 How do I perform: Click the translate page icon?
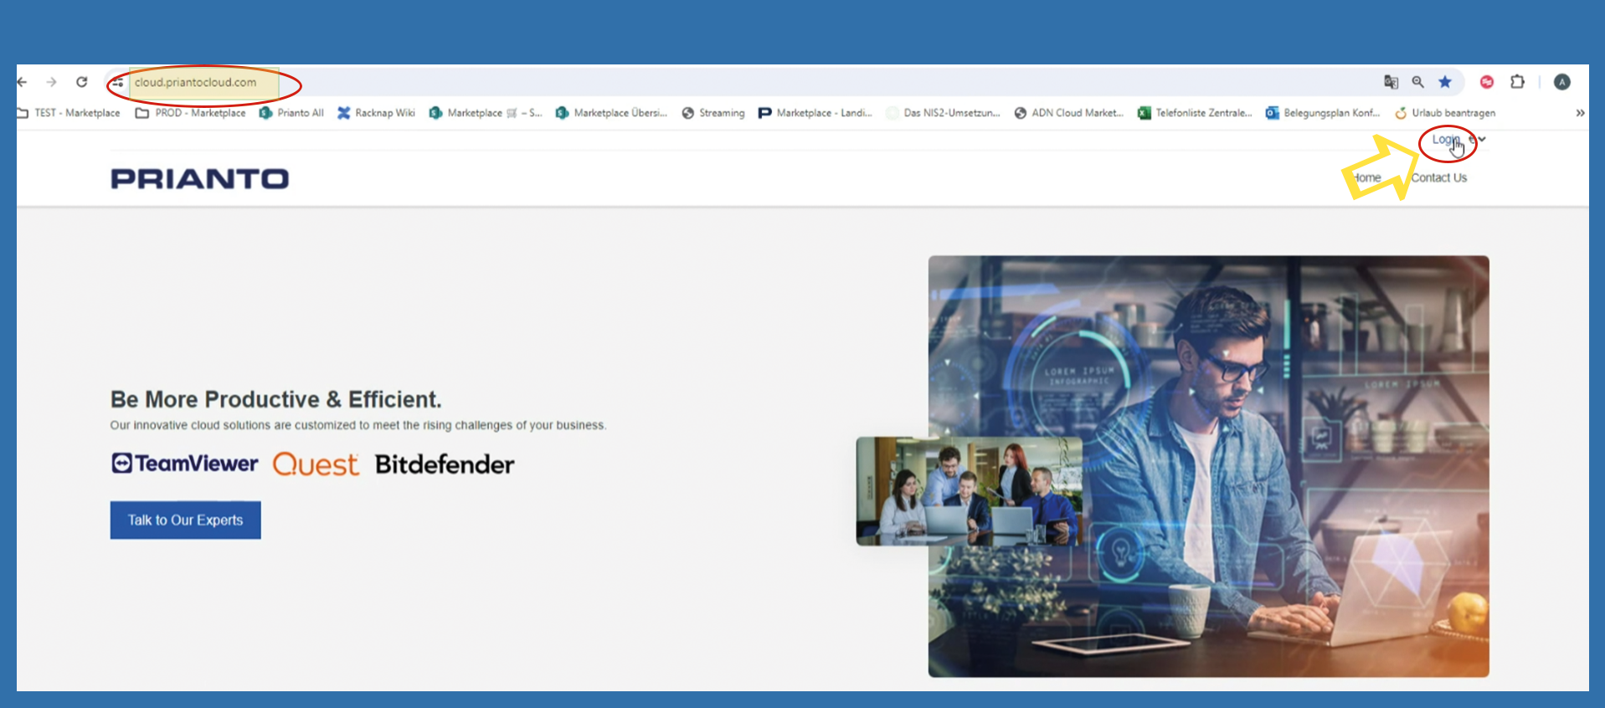pyautogui.click(x=1391, y=82)
